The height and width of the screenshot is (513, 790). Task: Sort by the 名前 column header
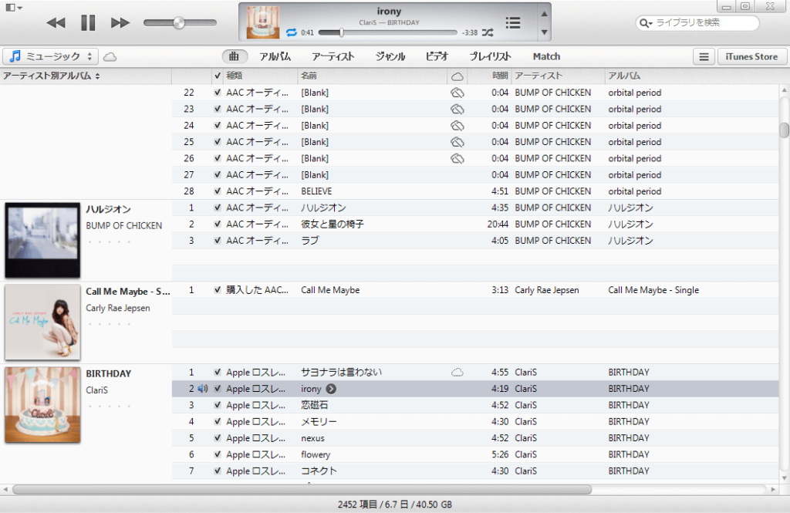[373, 76]
